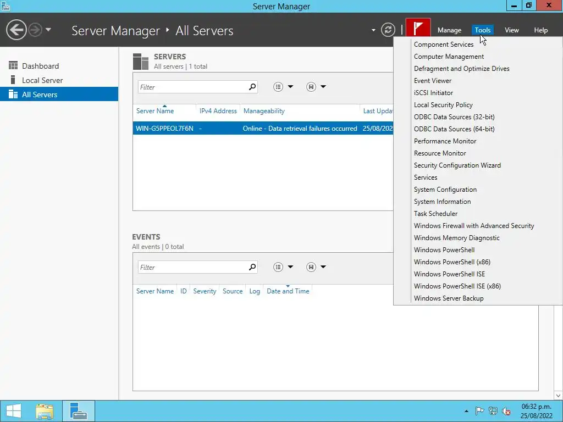
Task: Select All Servers in sidebar
Action: (x=59, y=95)
